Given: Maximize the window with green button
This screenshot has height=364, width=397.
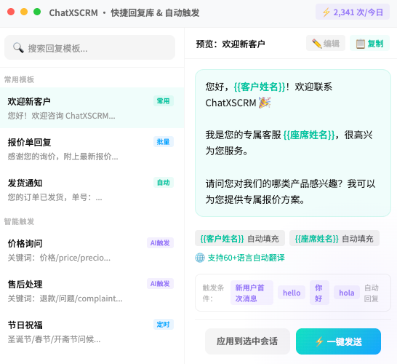Looking at the screenshot, I should pos(37,12).
